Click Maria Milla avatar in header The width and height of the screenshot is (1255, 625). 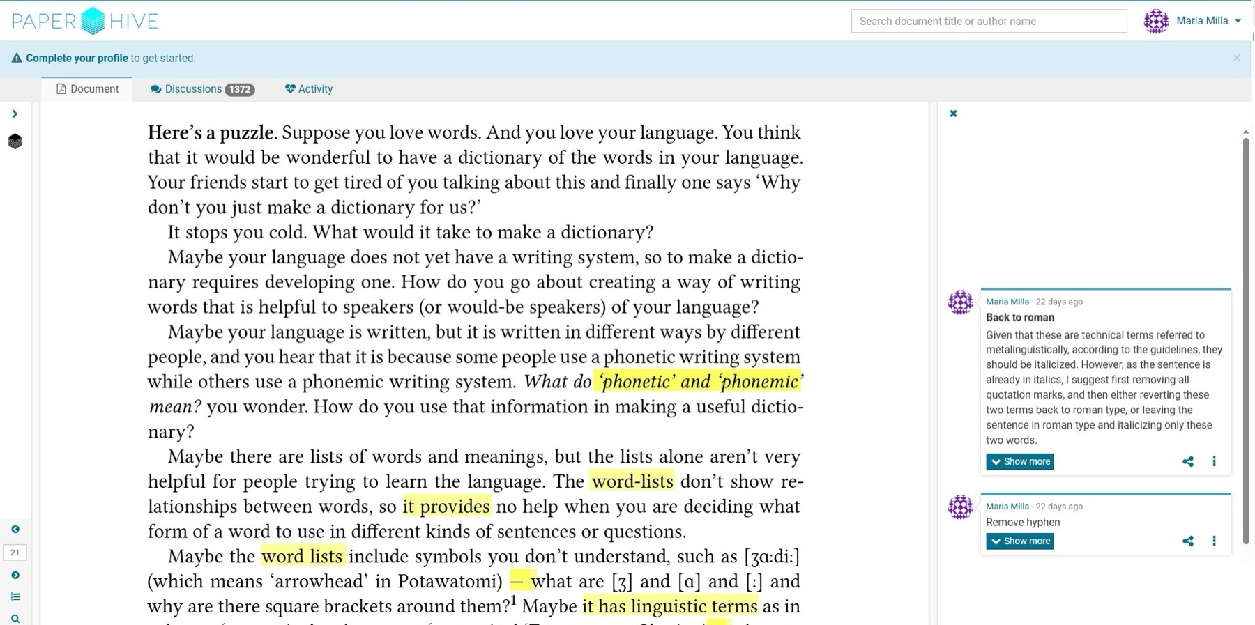coord(1156,21)
